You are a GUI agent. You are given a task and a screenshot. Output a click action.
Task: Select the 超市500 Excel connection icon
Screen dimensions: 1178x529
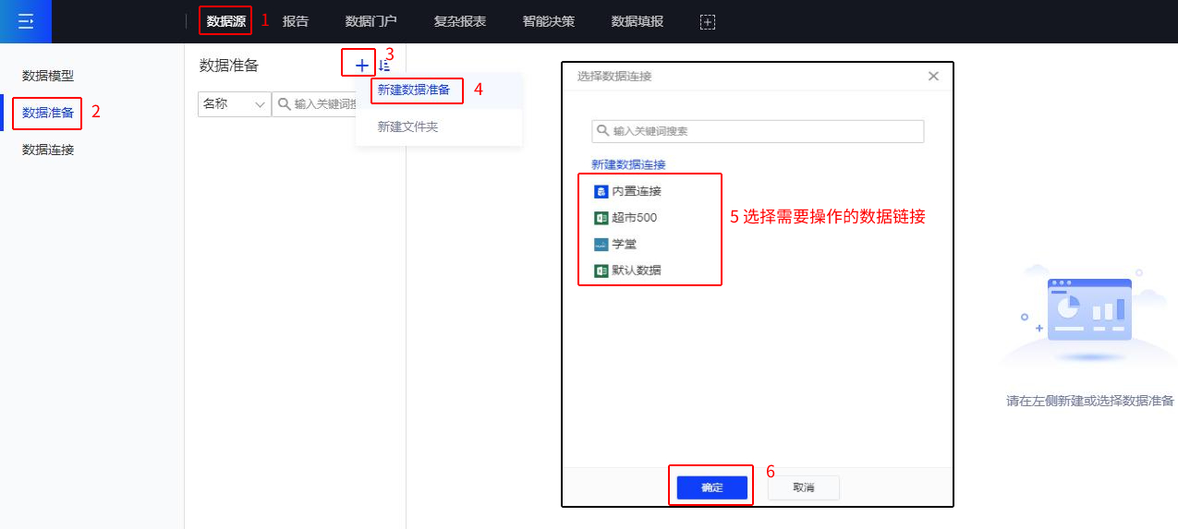[x=601, y=218]
